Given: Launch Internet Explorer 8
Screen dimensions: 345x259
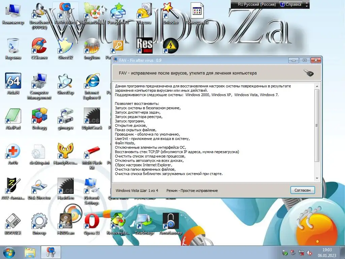Looking at the screenshot, I should 92,86.
